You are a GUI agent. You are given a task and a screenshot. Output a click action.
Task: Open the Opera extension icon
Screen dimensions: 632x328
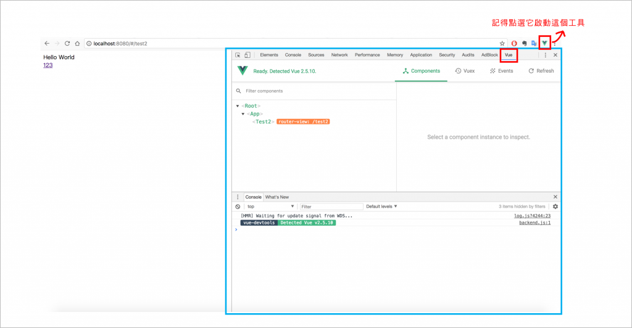coord(514,43)
